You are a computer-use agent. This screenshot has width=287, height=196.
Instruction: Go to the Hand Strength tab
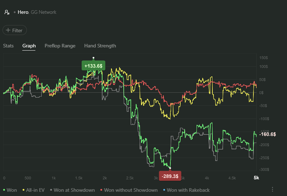[100, 46]
